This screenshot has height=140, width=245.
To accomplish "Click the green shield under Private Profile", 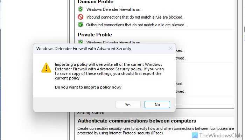I will 80,42.
